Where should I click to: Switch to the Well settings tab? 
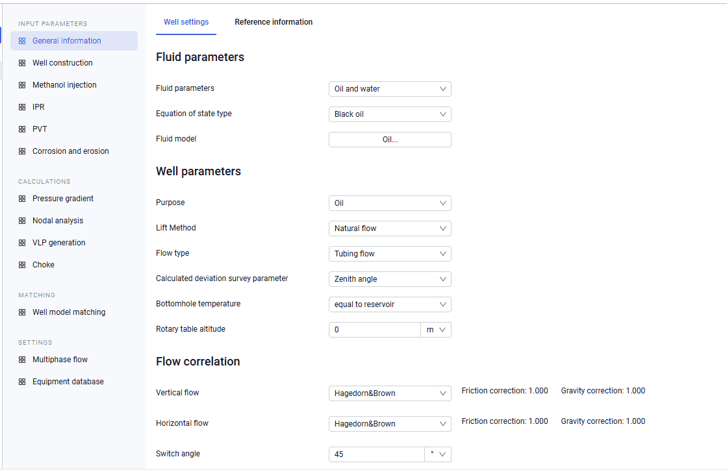(x=186, y=22)
